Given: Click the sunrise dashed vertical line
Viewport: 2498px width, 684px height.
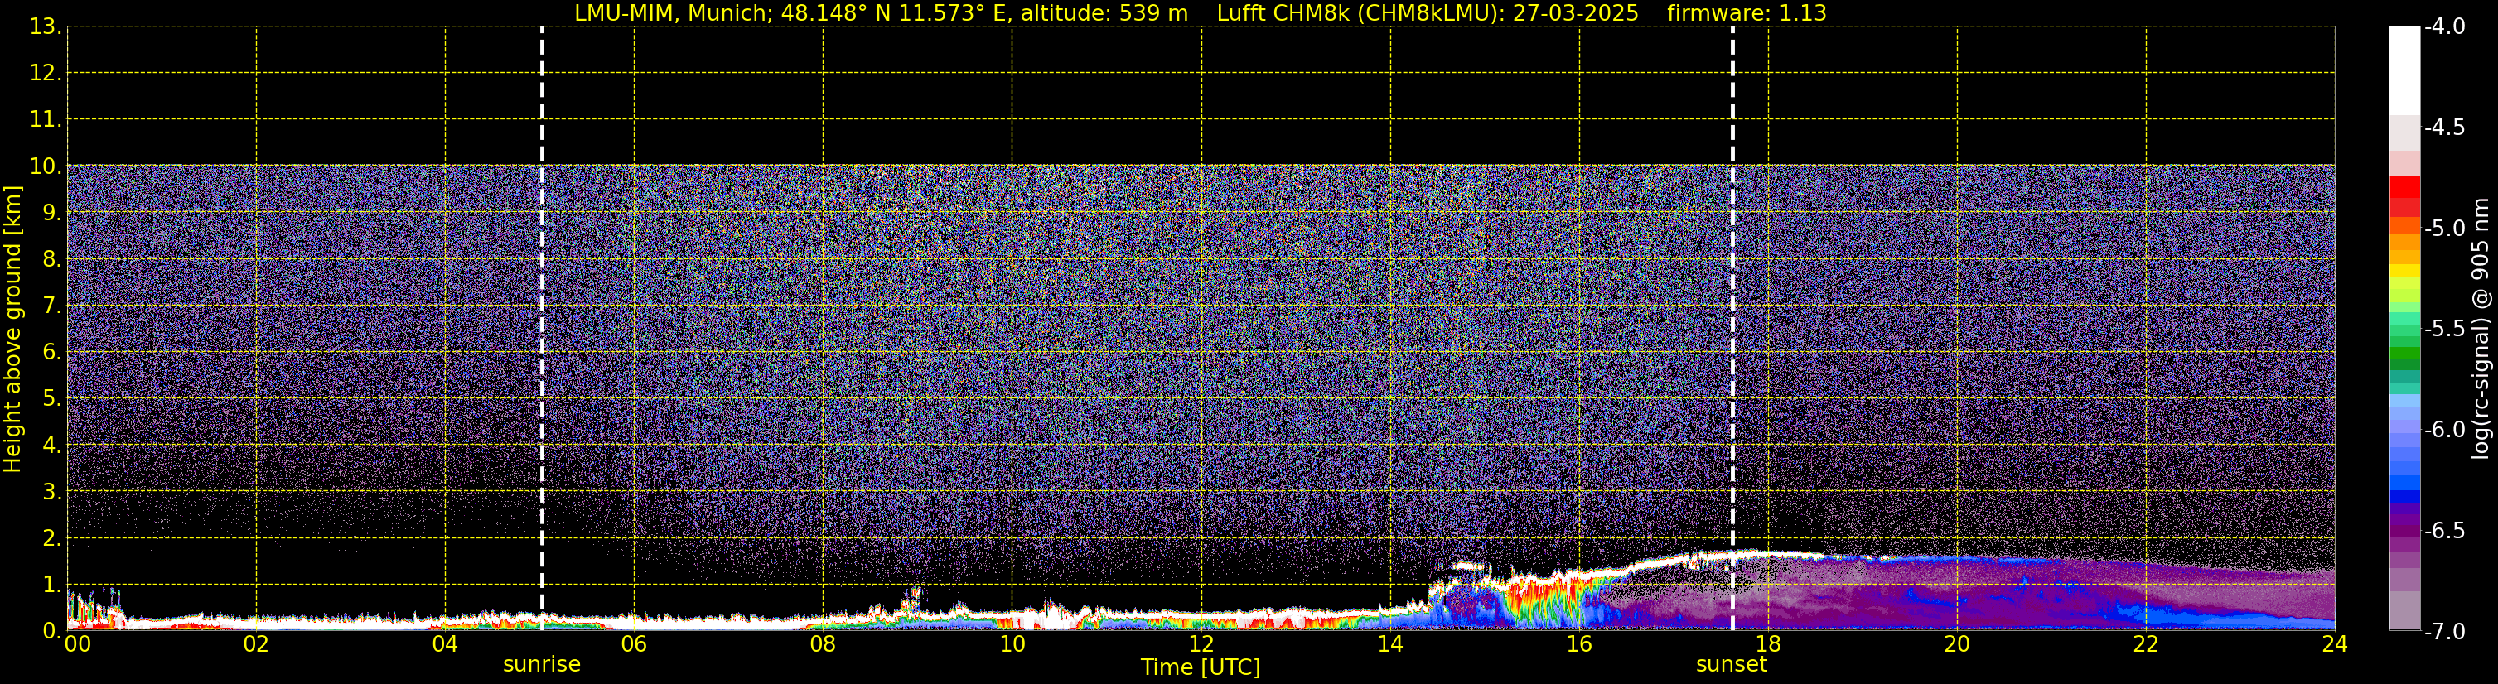Looking at the screenshot, I should point(542,327).
